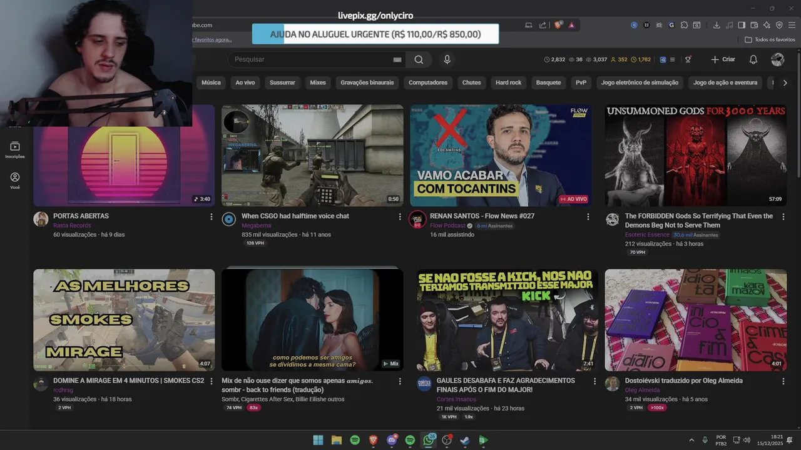Open the rcdhrsg channel link
This screenshot has width=801, height=450.
point(64,390)
